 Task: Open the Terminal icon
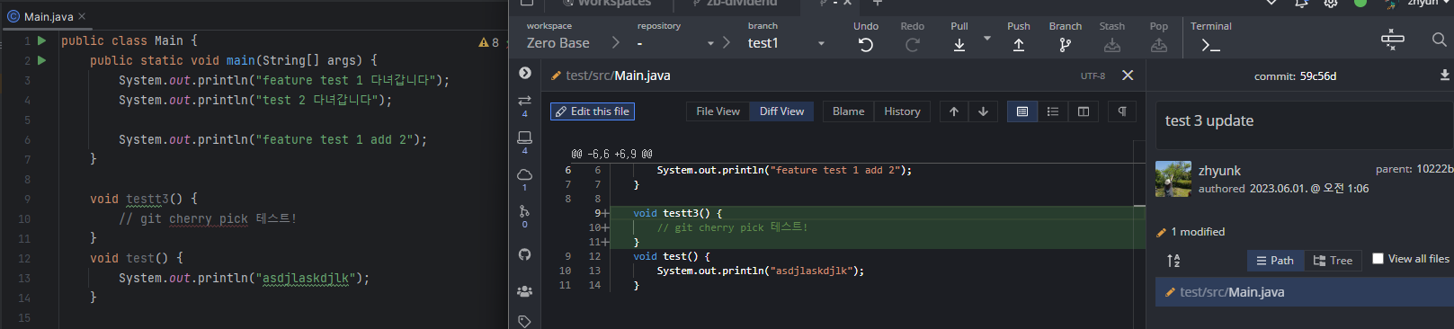[1211, 45]
